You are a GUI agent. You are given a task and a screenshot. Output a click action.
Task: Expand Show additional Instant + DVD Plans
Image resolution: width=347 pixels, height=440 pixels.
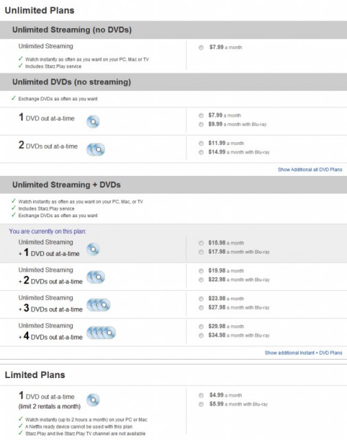(304, 353)
